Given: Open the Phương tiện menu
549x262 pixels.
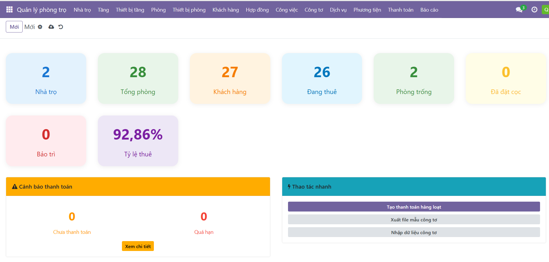Looking at the screenshot, I should [x=367, y=10].
